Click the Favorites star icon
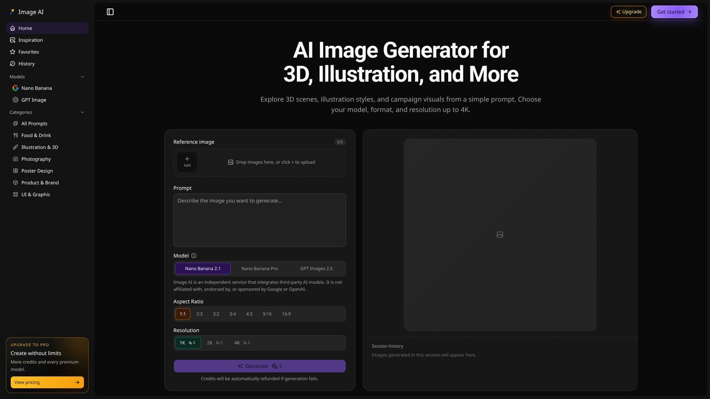This screenshot has width=710, height=399. [12, 52]
